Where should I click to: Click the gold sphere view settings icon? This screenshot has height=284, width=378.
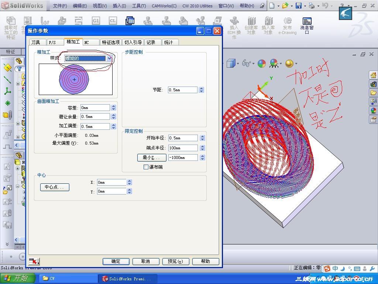(289, 64)
